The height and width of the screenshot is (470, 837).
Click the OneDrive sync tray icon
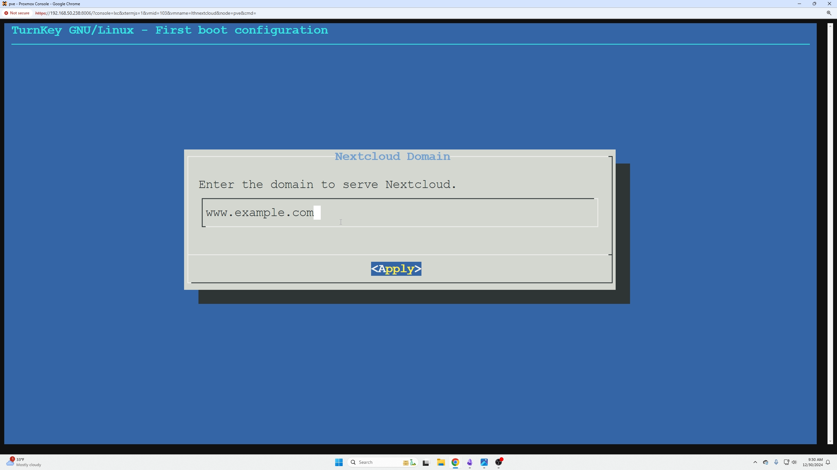tap(765, 462)
